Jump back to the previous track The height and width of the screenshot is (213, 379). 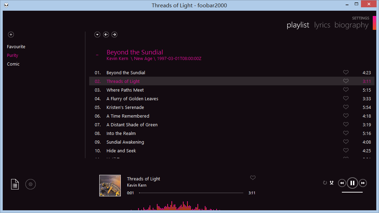coord(342,183)
